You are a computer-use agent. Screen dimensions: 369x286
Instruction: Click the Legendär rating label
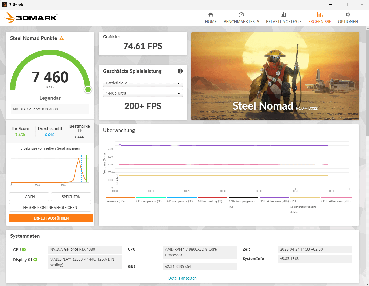coord(50,98)
